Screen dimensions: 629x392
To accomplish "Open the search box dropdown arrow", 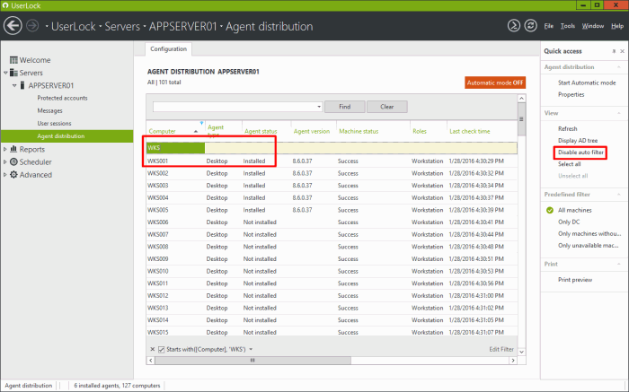I will tap(319, 107).
